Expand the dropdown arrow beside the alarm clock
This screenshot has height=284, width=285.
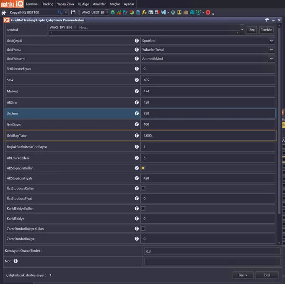coord(203,12)
